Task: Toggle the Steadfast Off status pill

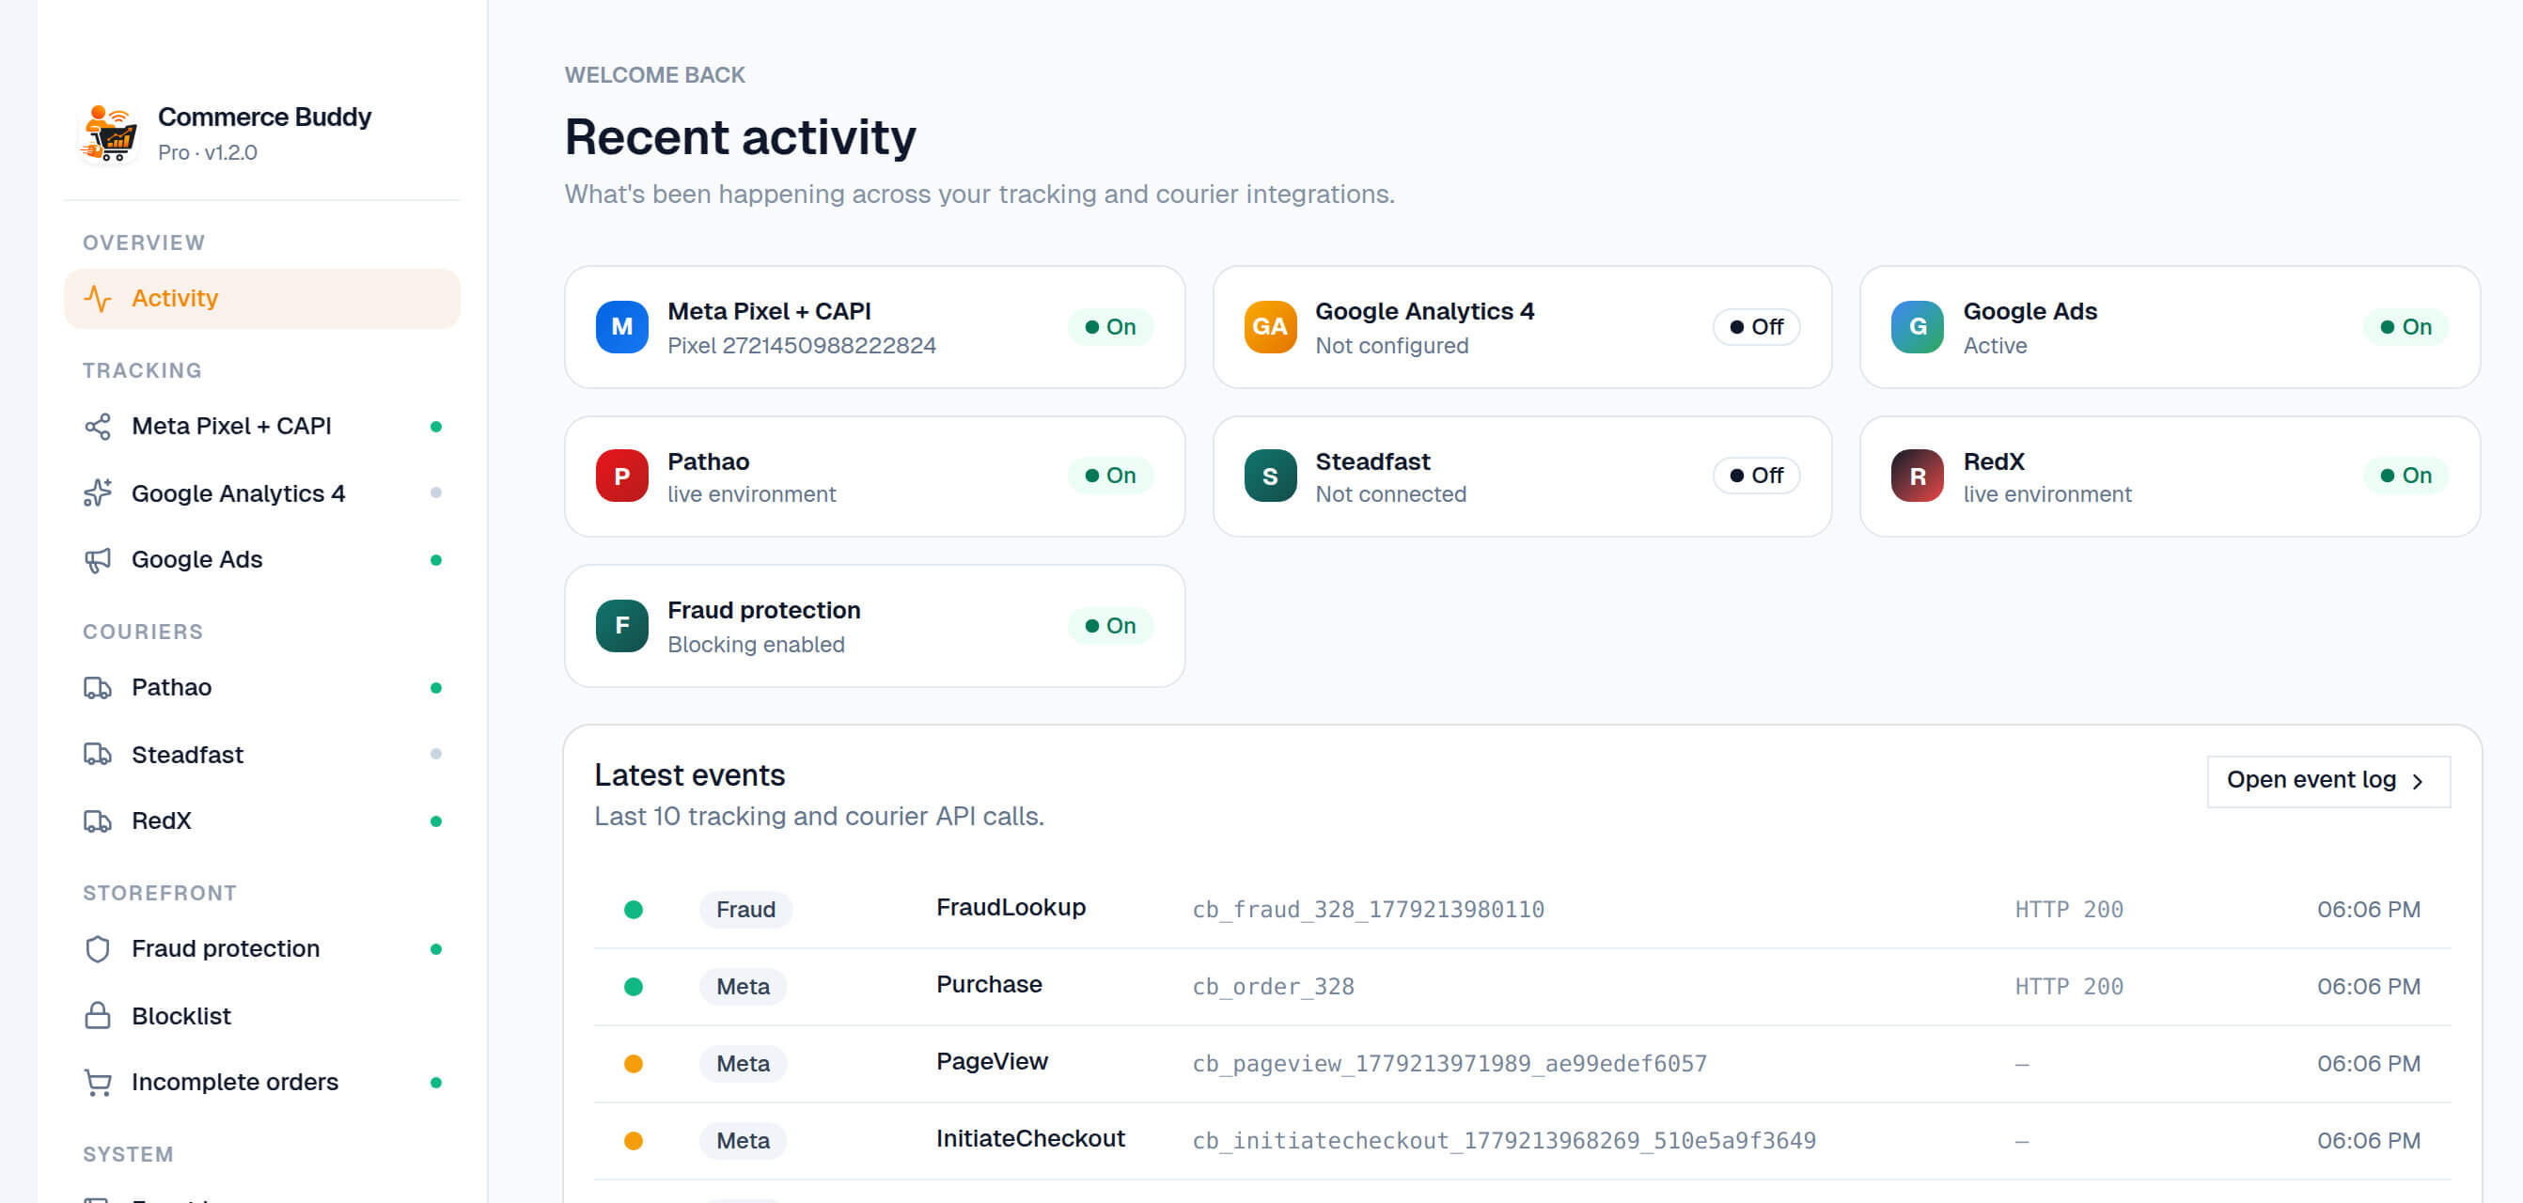Action: coord(1756,476)
